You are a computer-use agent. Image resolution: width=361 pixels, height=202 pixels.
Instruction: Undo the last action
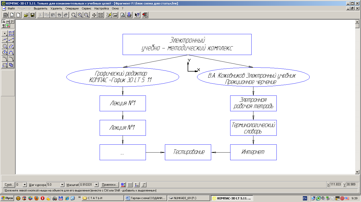coord(59,15)
